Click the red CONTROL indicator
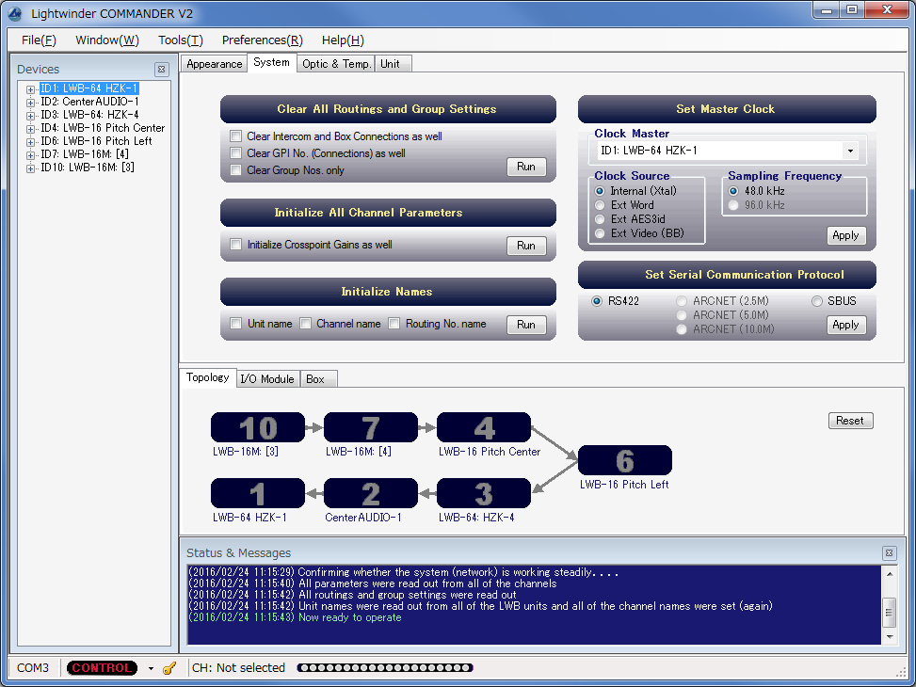The width and height of the screenshot is (916, 687). (102, 668)
